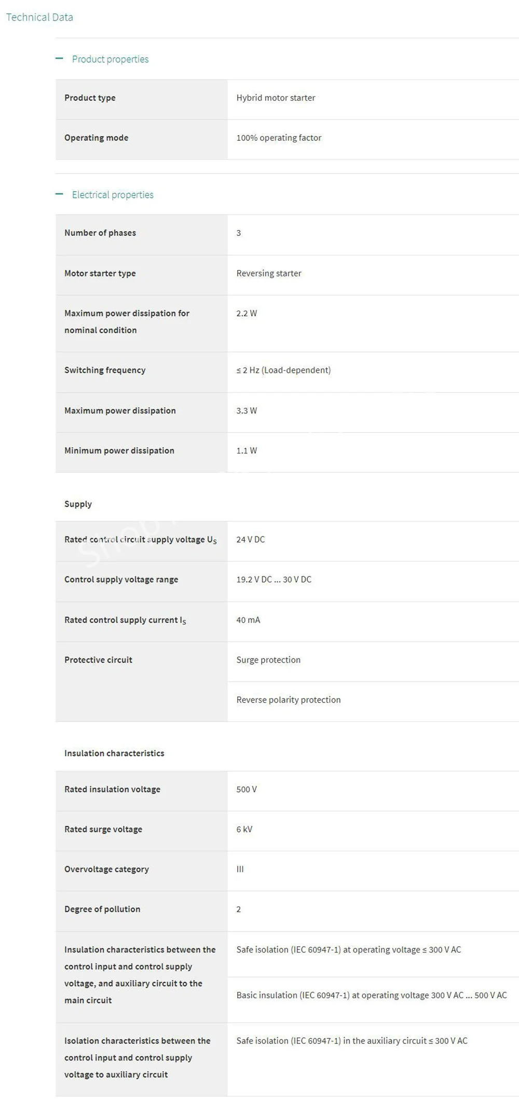Click the Insulation characteristics subsection heading

pos(114,753)
